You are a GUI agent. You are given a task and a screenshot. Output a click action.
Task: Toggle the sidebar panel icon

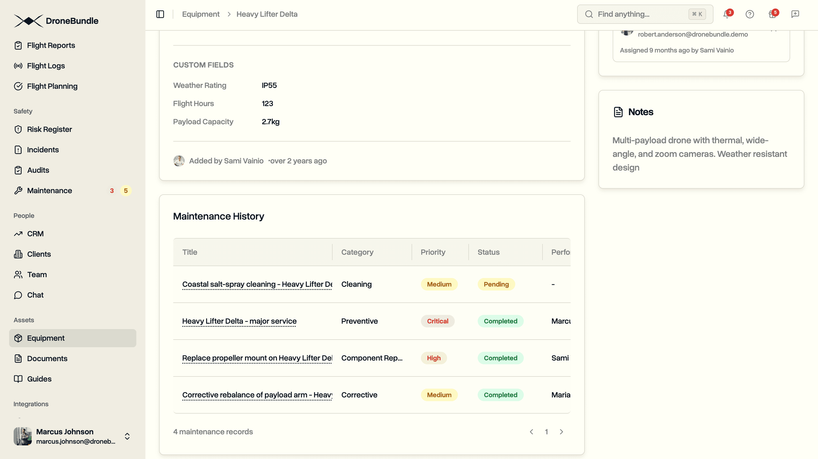tap(160, 14)
